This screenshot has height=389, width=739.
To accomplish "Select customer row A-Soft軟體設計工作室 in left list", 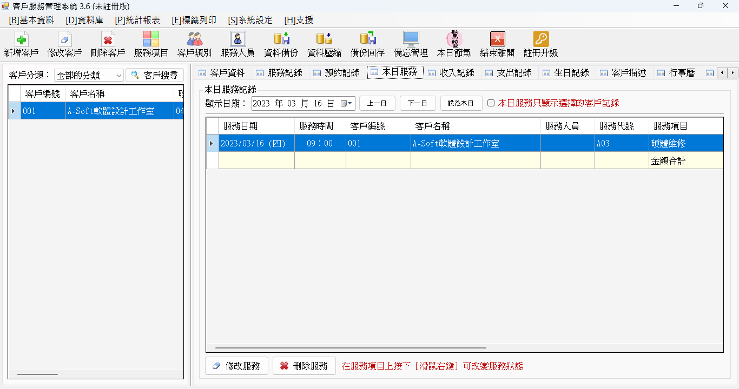I will coord(96,111).
